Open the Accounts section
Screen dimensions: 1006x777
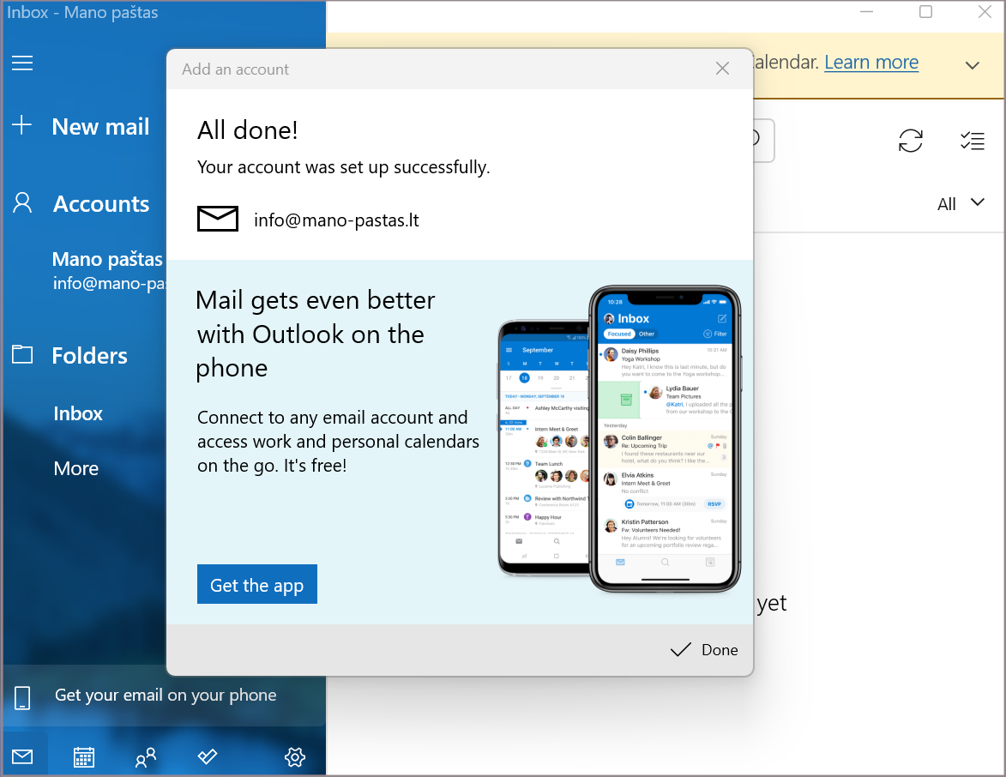(100, 204)
